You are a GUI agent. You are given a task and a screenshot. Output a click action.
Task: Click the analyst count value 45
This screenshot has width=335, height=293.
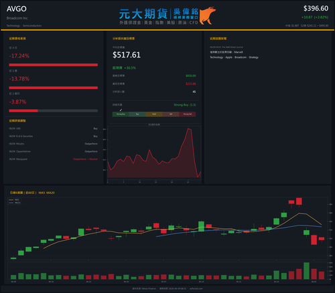click(194, 92)
